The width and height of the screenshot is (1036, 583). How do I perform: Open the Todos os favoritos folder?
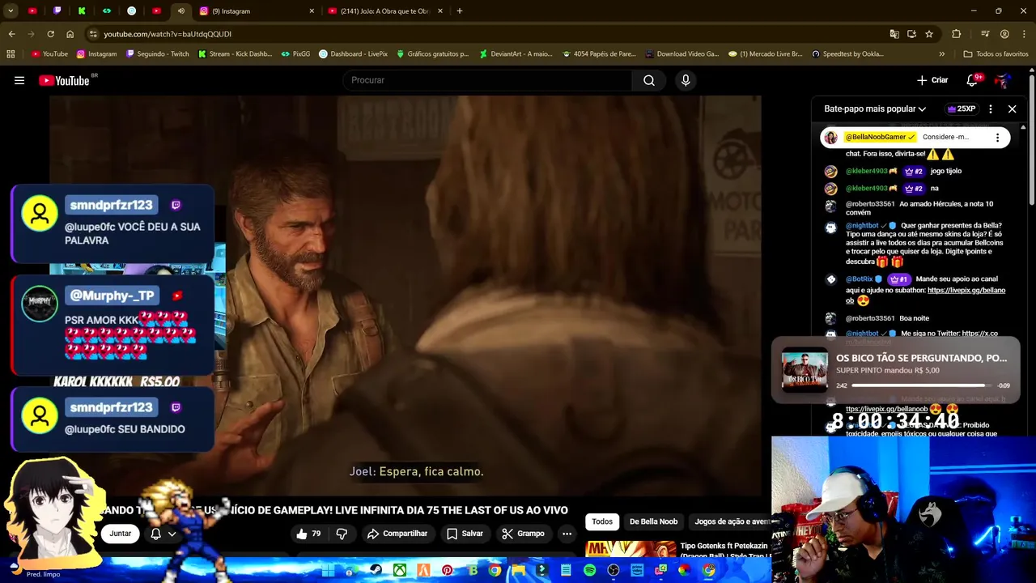[996, 54]
